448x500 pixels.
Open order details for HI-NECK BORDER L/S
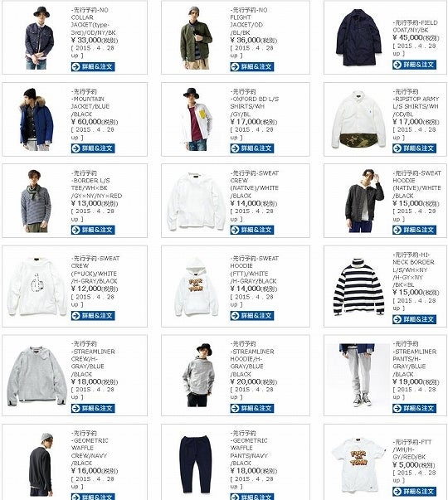coord(414,319)
